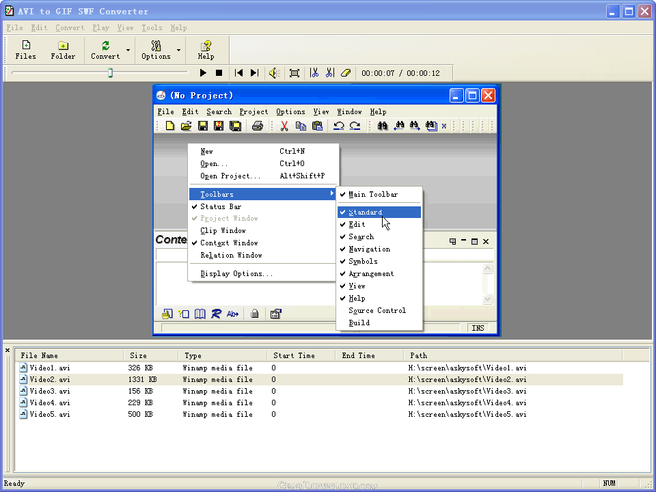Jump to previous frame in player
This screenshot has height=492, width=656.
coord(239,73)
